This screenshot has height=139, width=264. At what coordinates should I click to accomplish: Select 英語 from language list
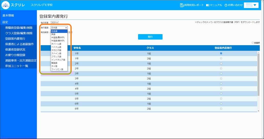pos(53,34)
